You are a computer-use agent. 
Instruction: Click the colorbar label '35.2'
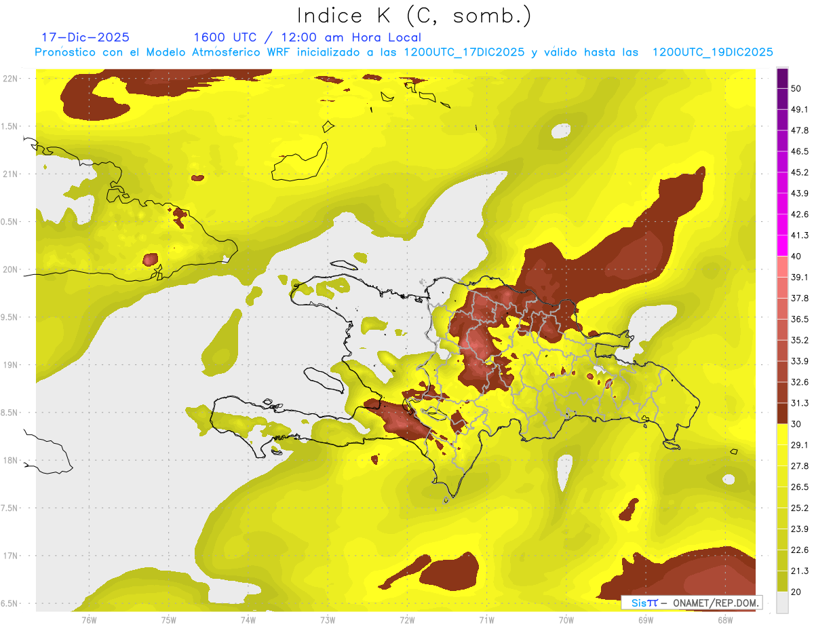[800, 340]
